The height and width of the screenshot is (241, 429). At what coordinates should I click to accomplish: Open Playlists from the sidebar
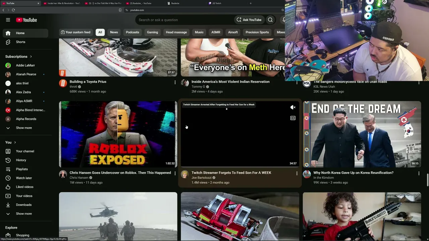click(x=25, y=169)
